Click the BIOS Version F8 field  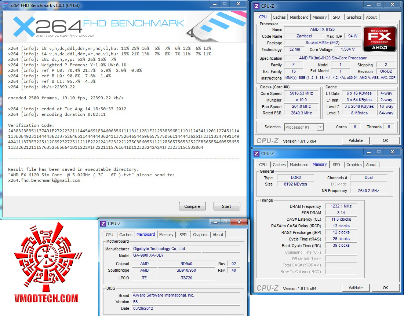186,302
